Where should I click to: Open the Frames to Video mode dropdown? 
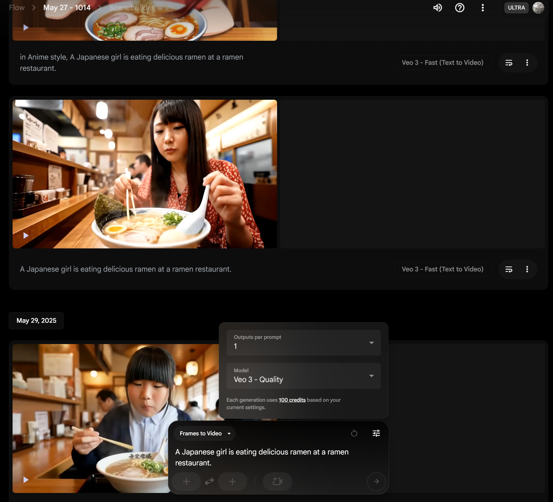point(205,433)
